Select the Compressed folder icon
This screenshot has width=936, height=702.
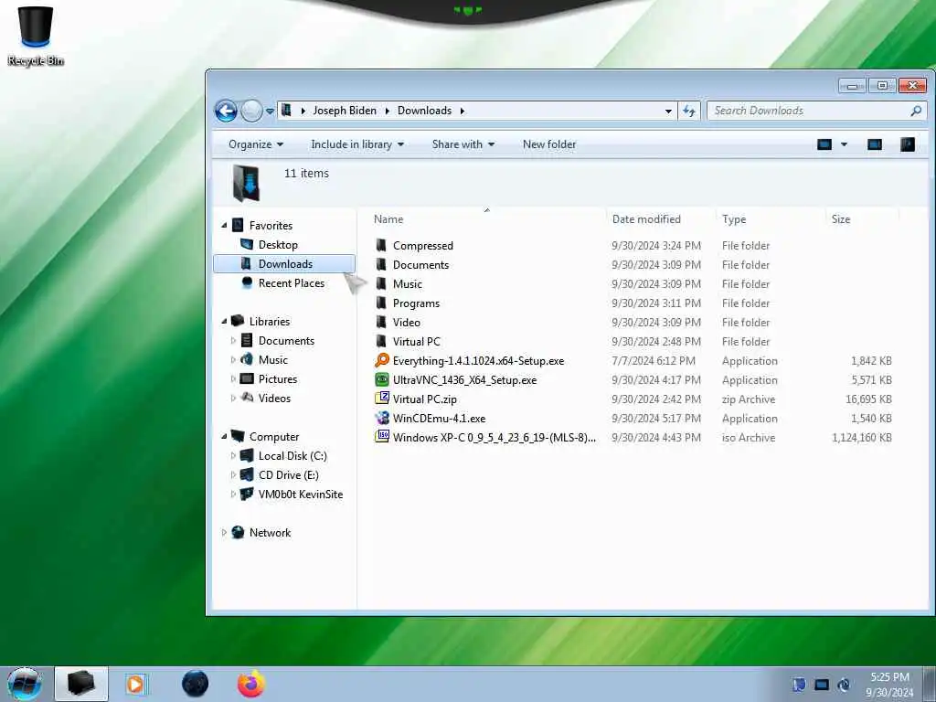[x=381, y=245]
